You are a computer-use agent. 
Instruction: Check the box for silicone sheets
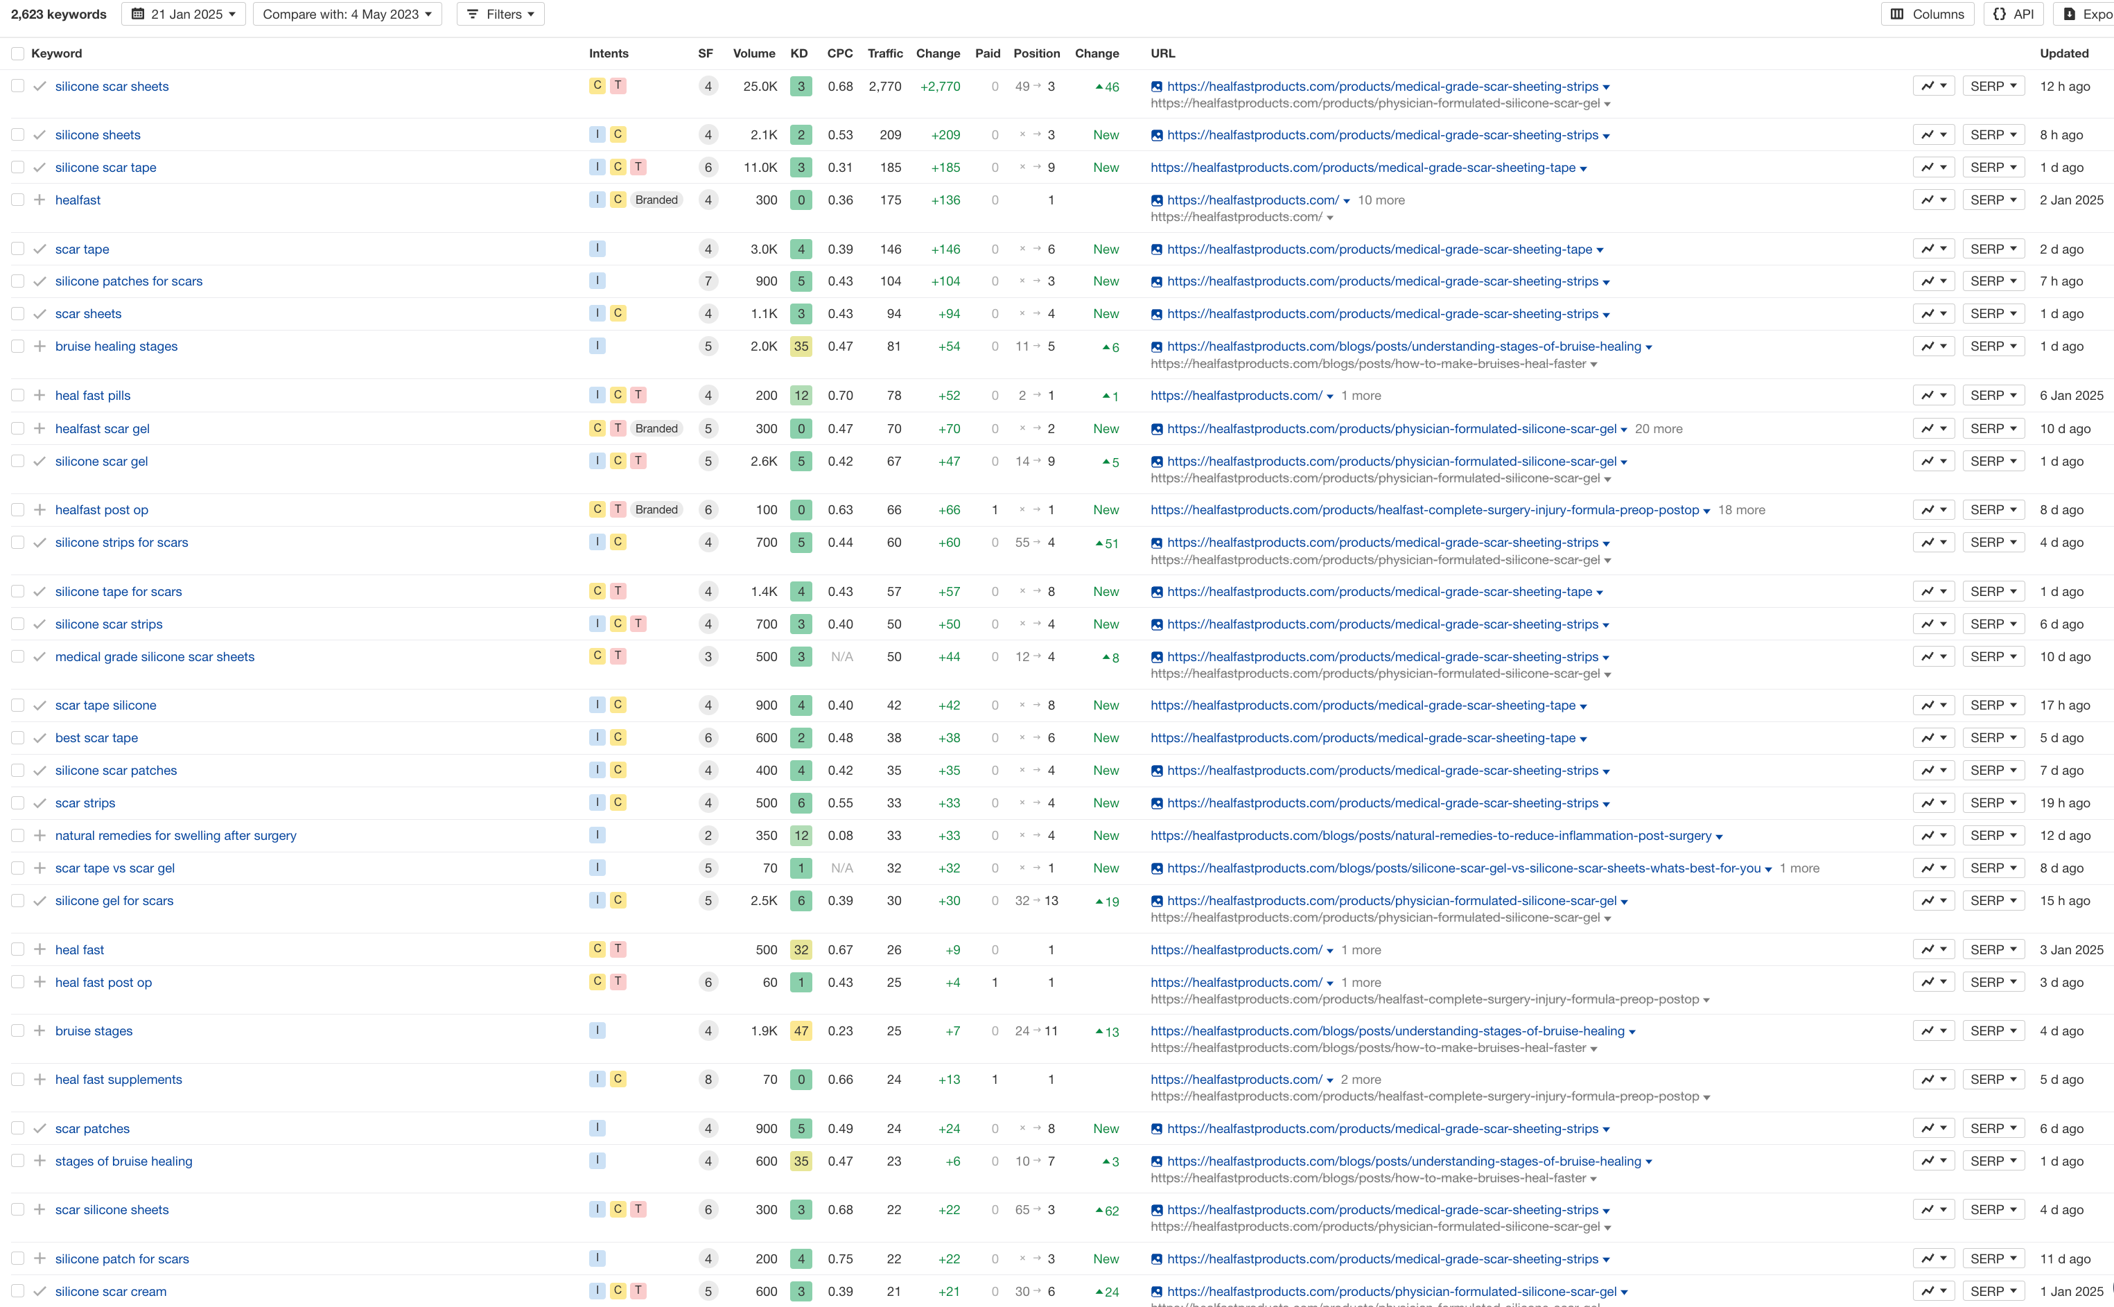click(x=17, y=135)
